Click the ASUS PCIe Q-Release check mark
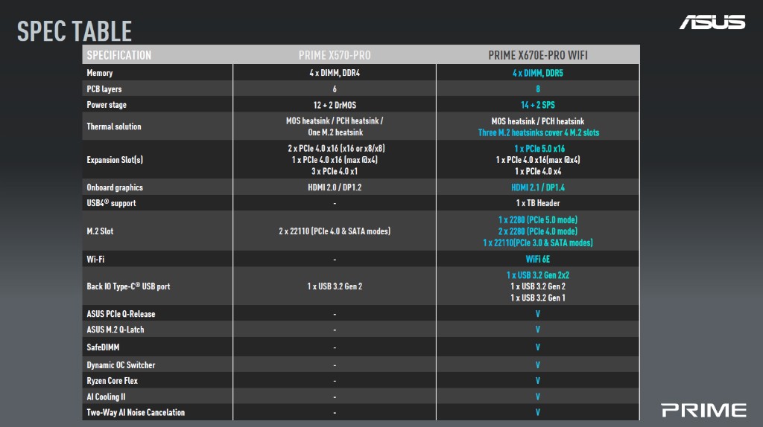Image resolution: width=763 pixels, height=427 pixels. point(537,314)
